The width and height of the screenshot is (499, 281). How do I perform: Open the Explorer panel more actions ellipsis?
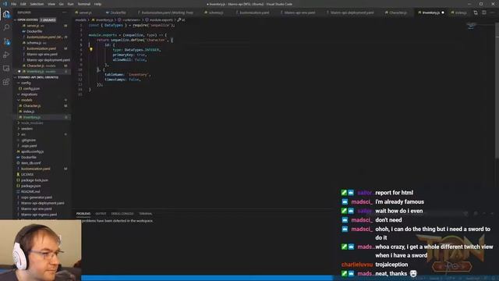[65, 12]
